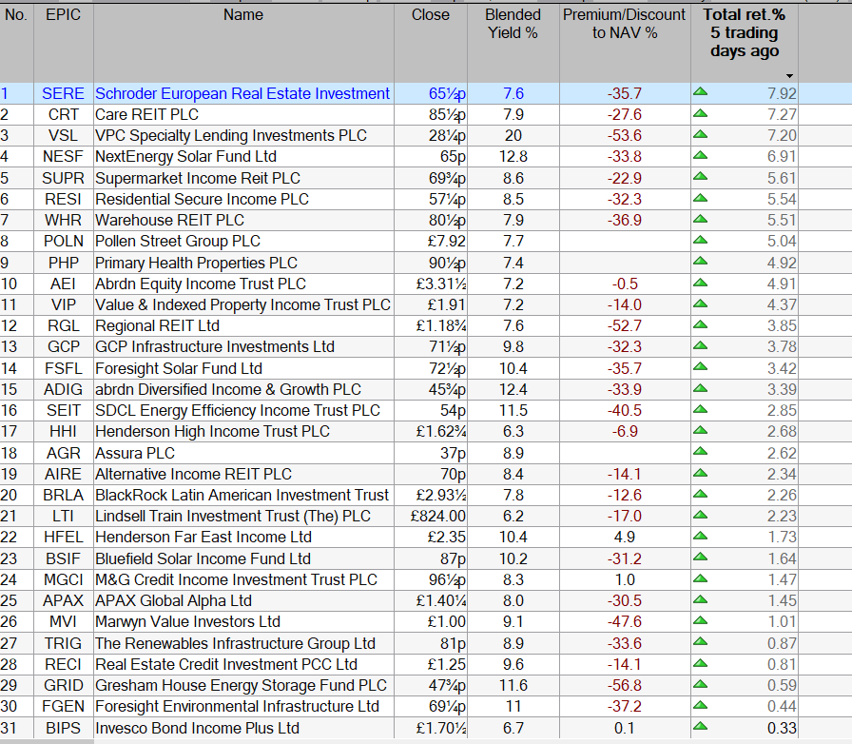This screenshot has width=852, height=744.
Task: Click the 0.44 total return for FGEN
Action: pyautogui.click(x=782, y=707)
